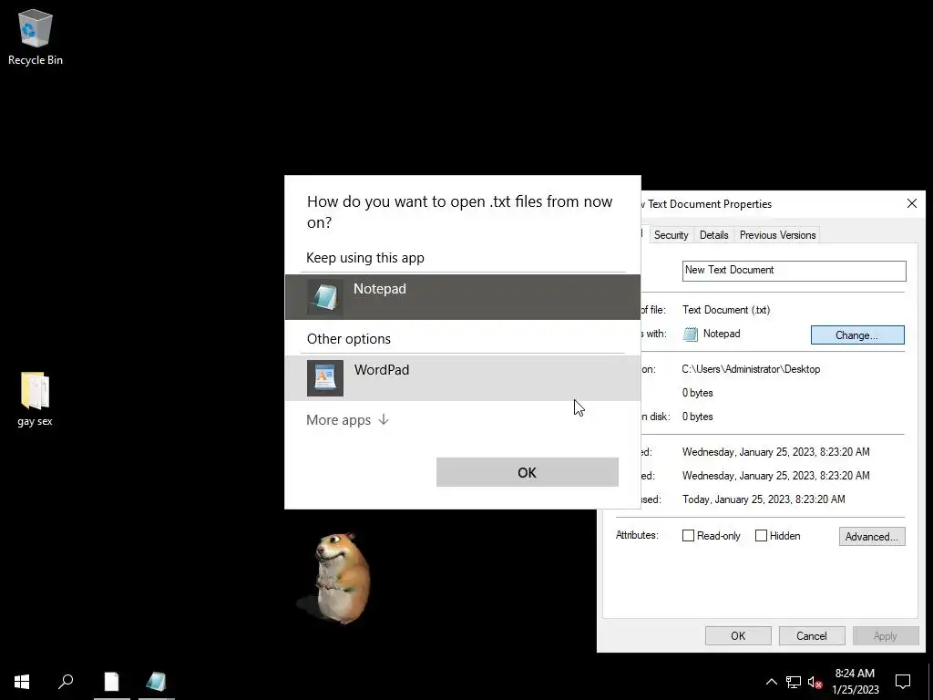Select the Notepad icon in the app chooser
The width and height of the screenshot is (933, 700).
325,297
